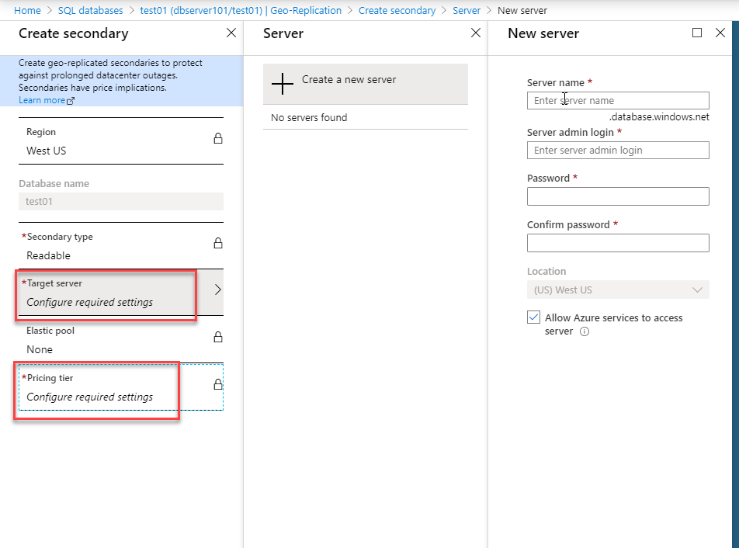Maximize the New server blade
739x548 pixels.
(697, 33)
